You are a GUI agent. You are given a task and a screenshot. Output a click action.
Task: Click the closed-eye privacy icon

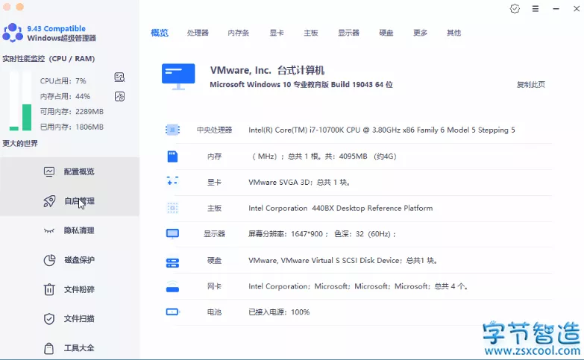coord(49,231)
